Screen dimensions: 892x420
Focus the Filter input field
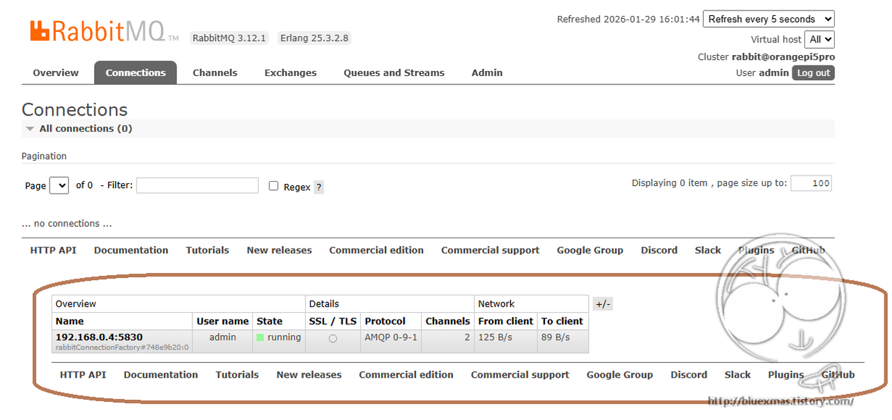(197, 185)
